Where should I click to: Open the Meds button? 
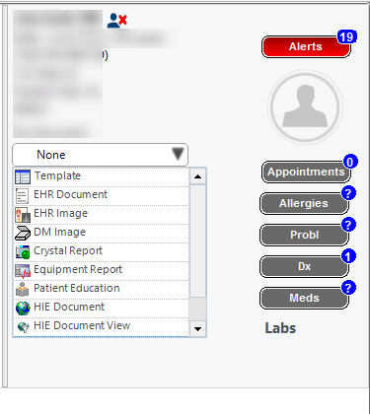point(304,298)
